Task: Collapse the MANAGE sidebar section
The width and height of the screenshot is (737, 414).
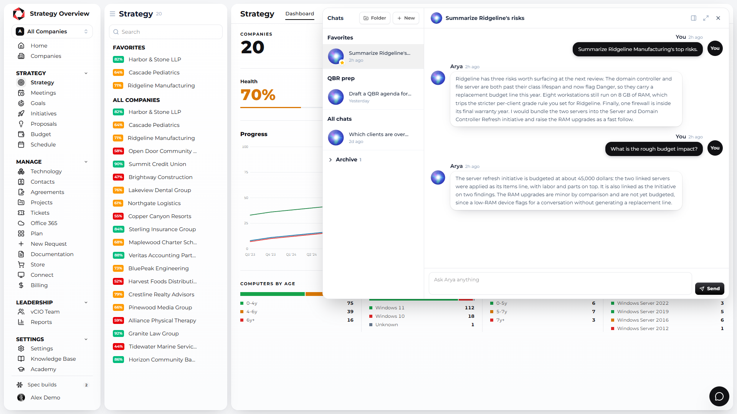Action: coord(86,162)
